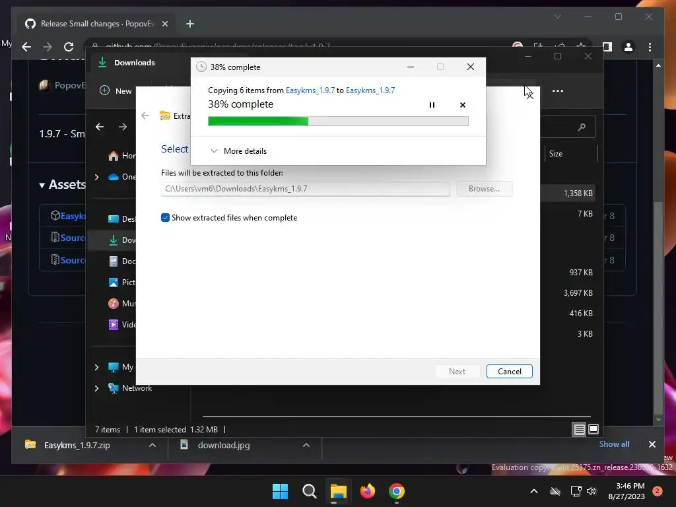Image resolution: width=676 pixels, height=507 pixels.
Task: Go forward in File Explorer
Action: point(123,127)
